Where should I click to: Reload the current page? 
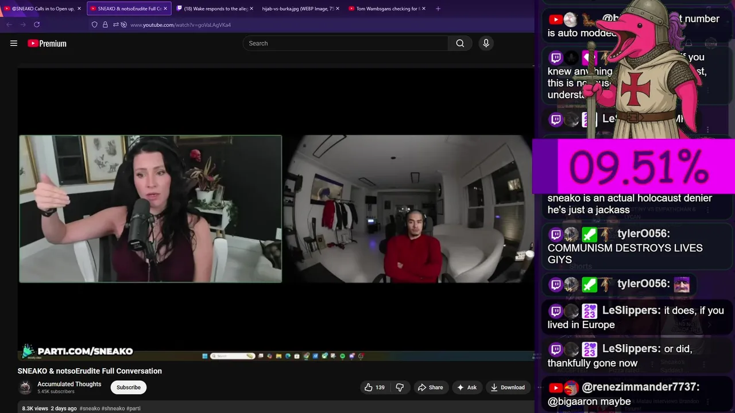coord(37,25)
